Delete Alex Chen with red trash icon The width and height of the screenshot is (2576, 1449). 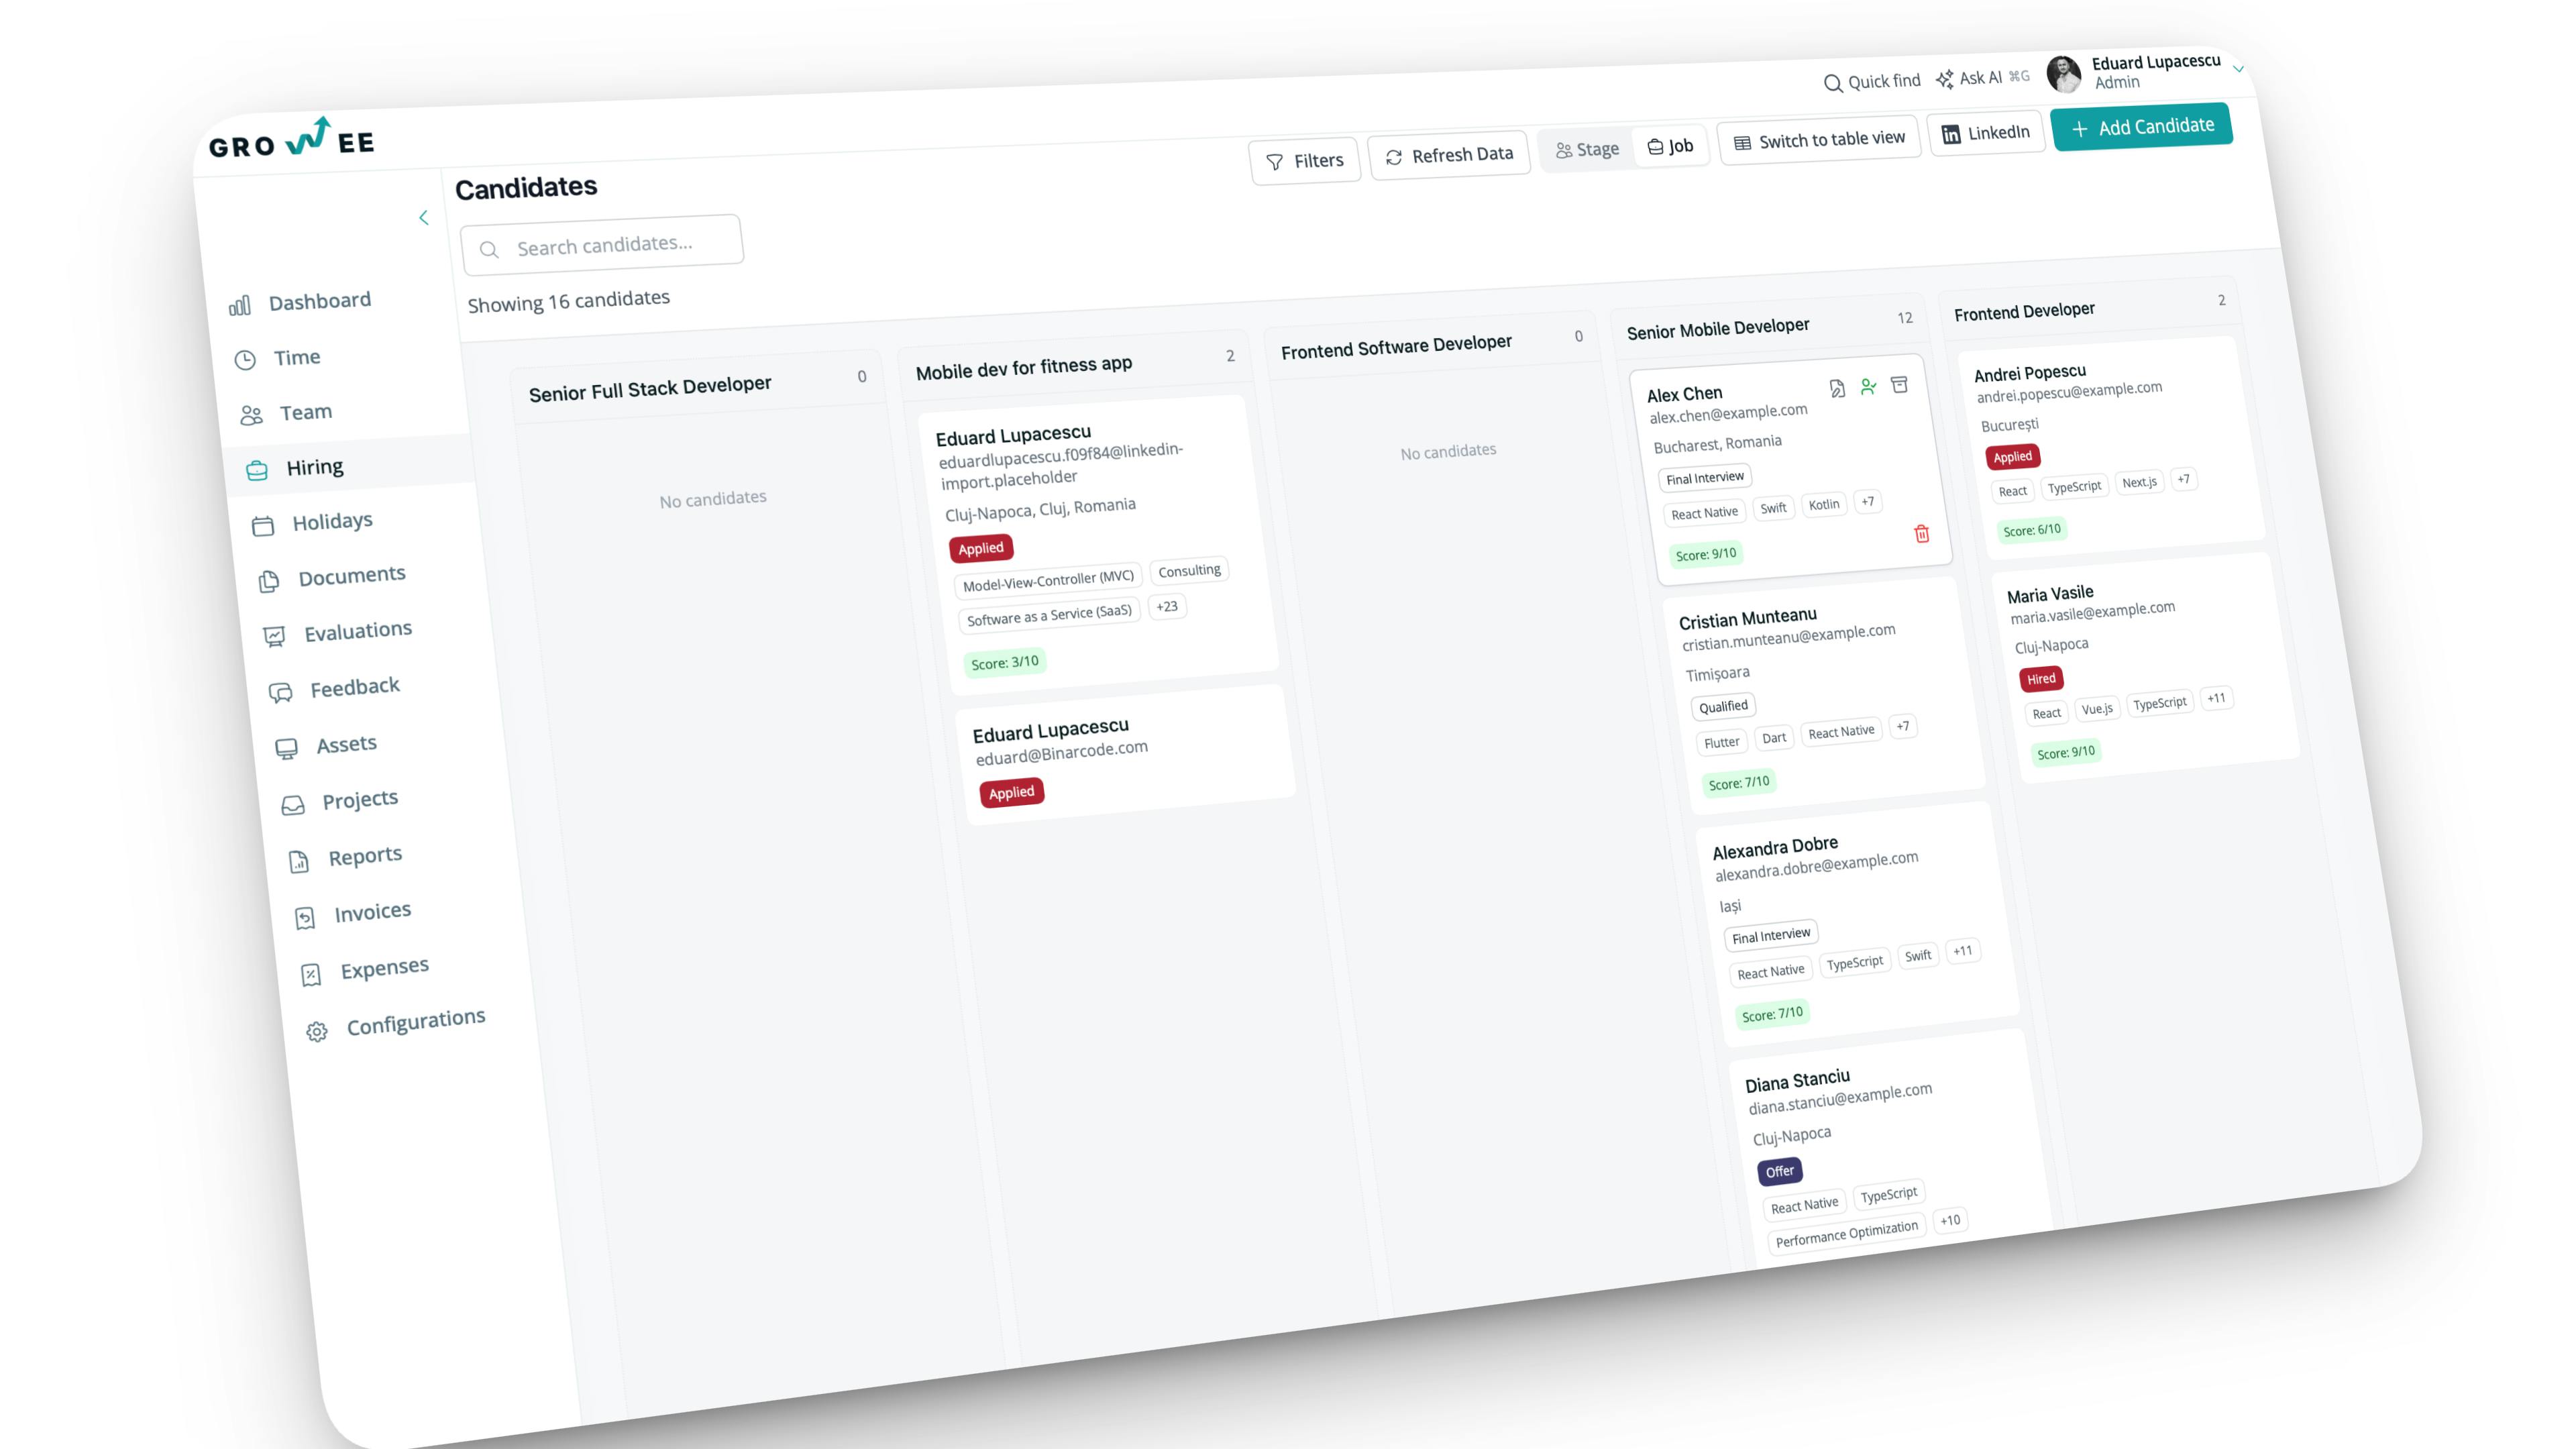click(1921, 534)
